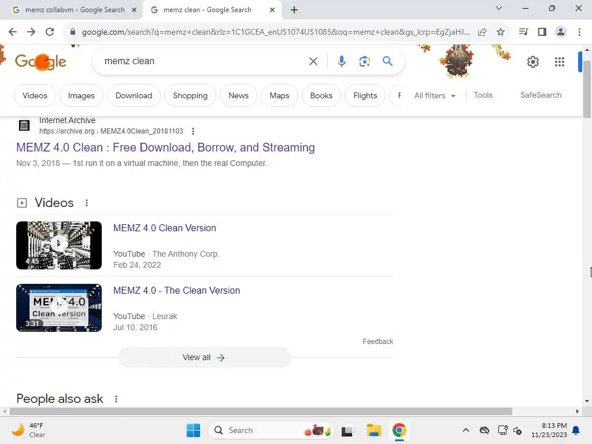The width and height of the screenshot is (592, 444).
Task: Click the taskbar Search box
Action: [x=271, y=430]
